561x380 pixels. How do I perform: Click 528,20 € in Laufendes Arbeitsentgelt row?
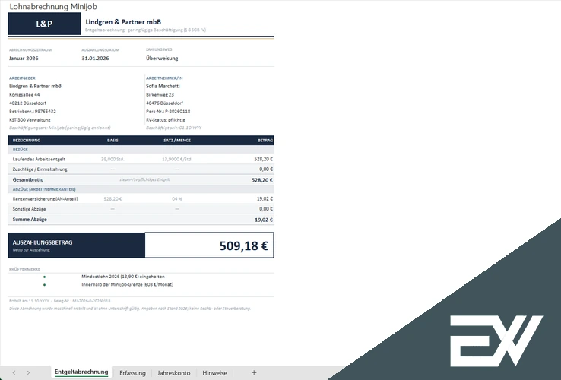[x=263, y=159]
